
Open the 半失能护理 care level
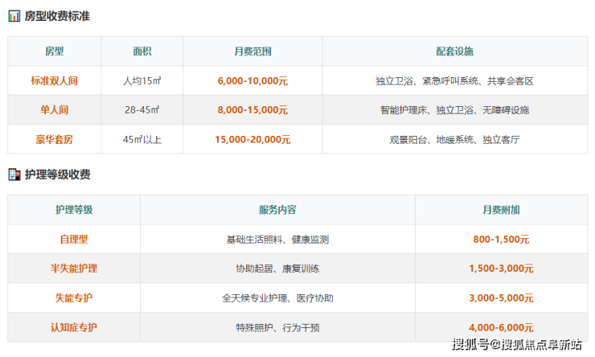[75, 269]
